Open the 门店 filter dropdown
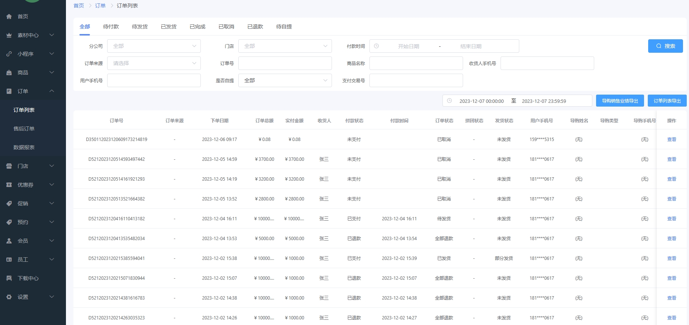The width and height of the screenshot is (689, 325). pos(285,46)
